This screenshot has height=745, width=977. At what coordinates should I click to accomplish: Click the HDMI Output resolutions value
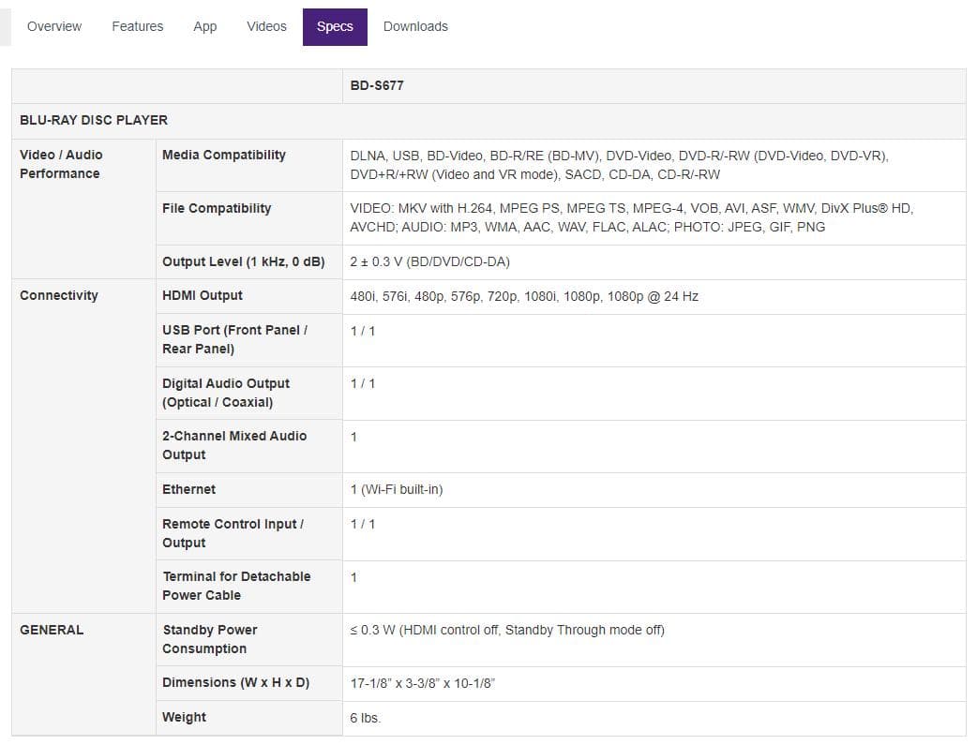[x=524, y=296]
